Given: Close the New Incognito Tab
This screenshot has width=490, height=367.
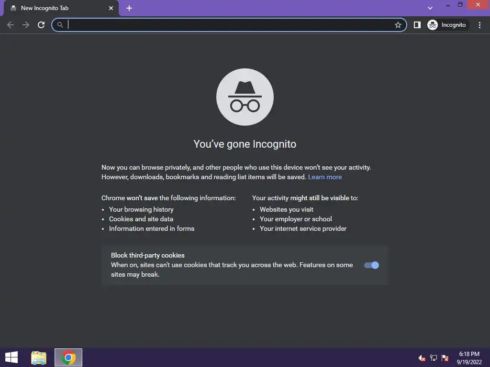Looking at the screenshot, I should coord(111,8).
